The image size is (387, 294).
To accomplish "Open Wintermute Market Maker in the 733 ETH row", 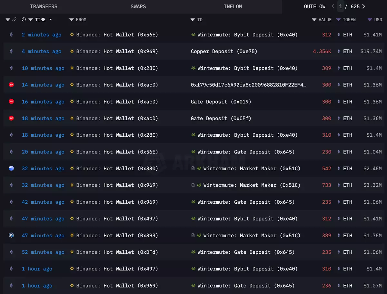I will pos(252,185).
